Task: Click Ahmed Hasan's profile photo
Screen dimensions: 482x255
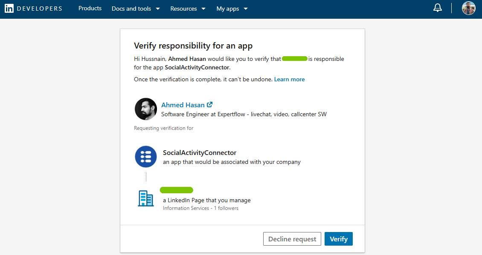Action: pyautogui.click(x=146, y=109)
